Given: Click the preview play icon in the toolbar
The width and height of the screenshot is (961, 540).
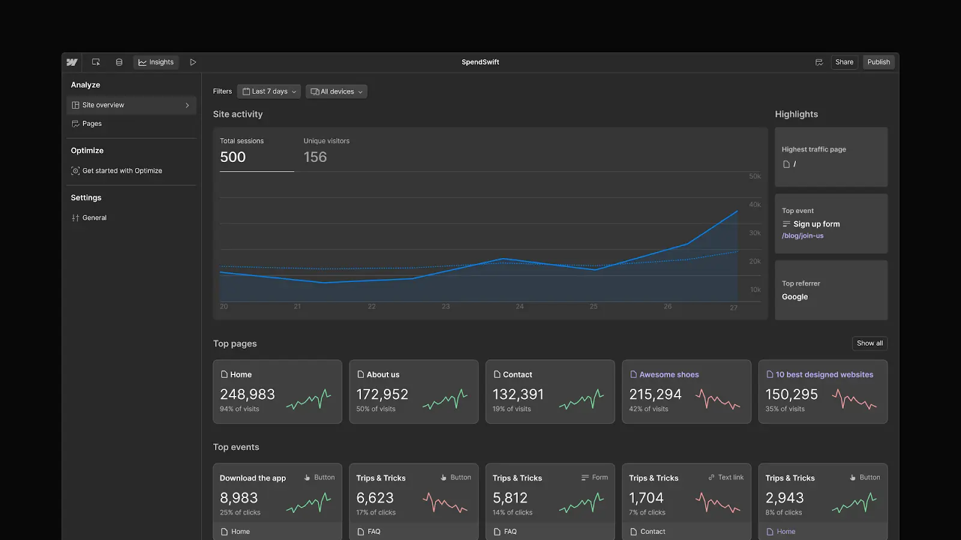Looking at the screenshot, I should (x=193, y=62).
